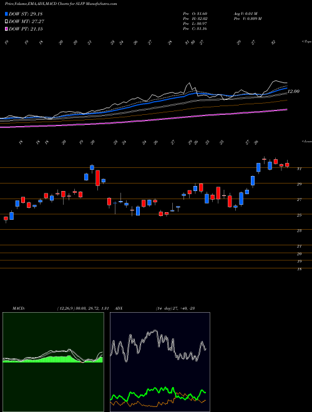The image size is (312, 412).
Task: Select the 'DOW MT: 27.27' label
Action: point(26,22)
